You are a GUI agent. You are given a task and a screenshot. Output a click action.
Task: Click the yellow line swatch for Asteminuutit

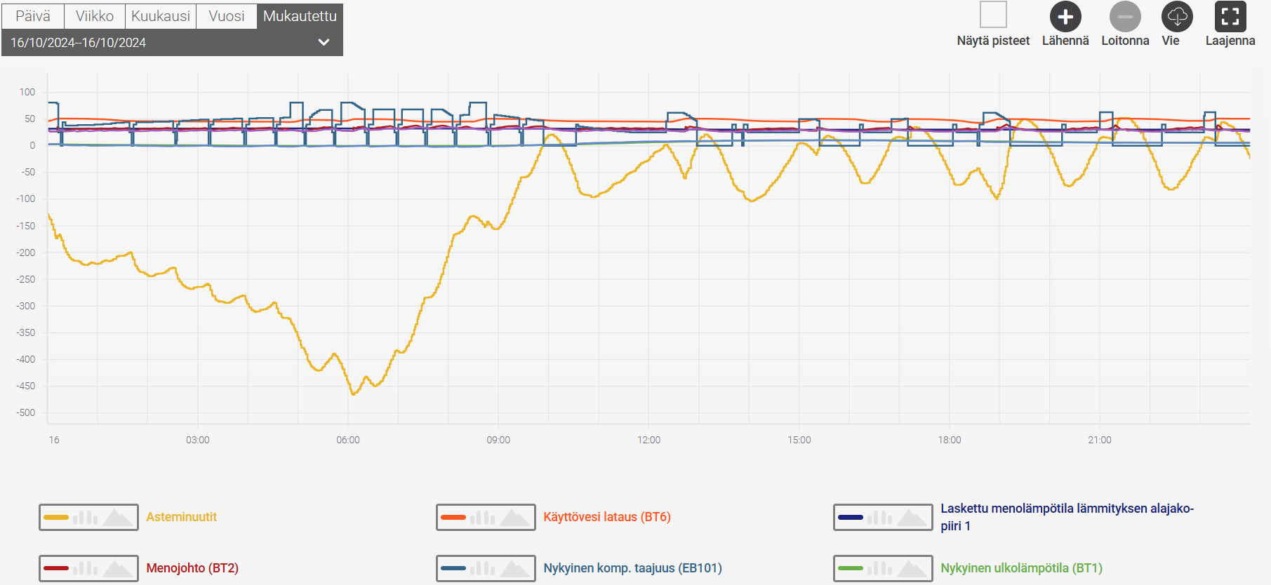coord(56,518)
